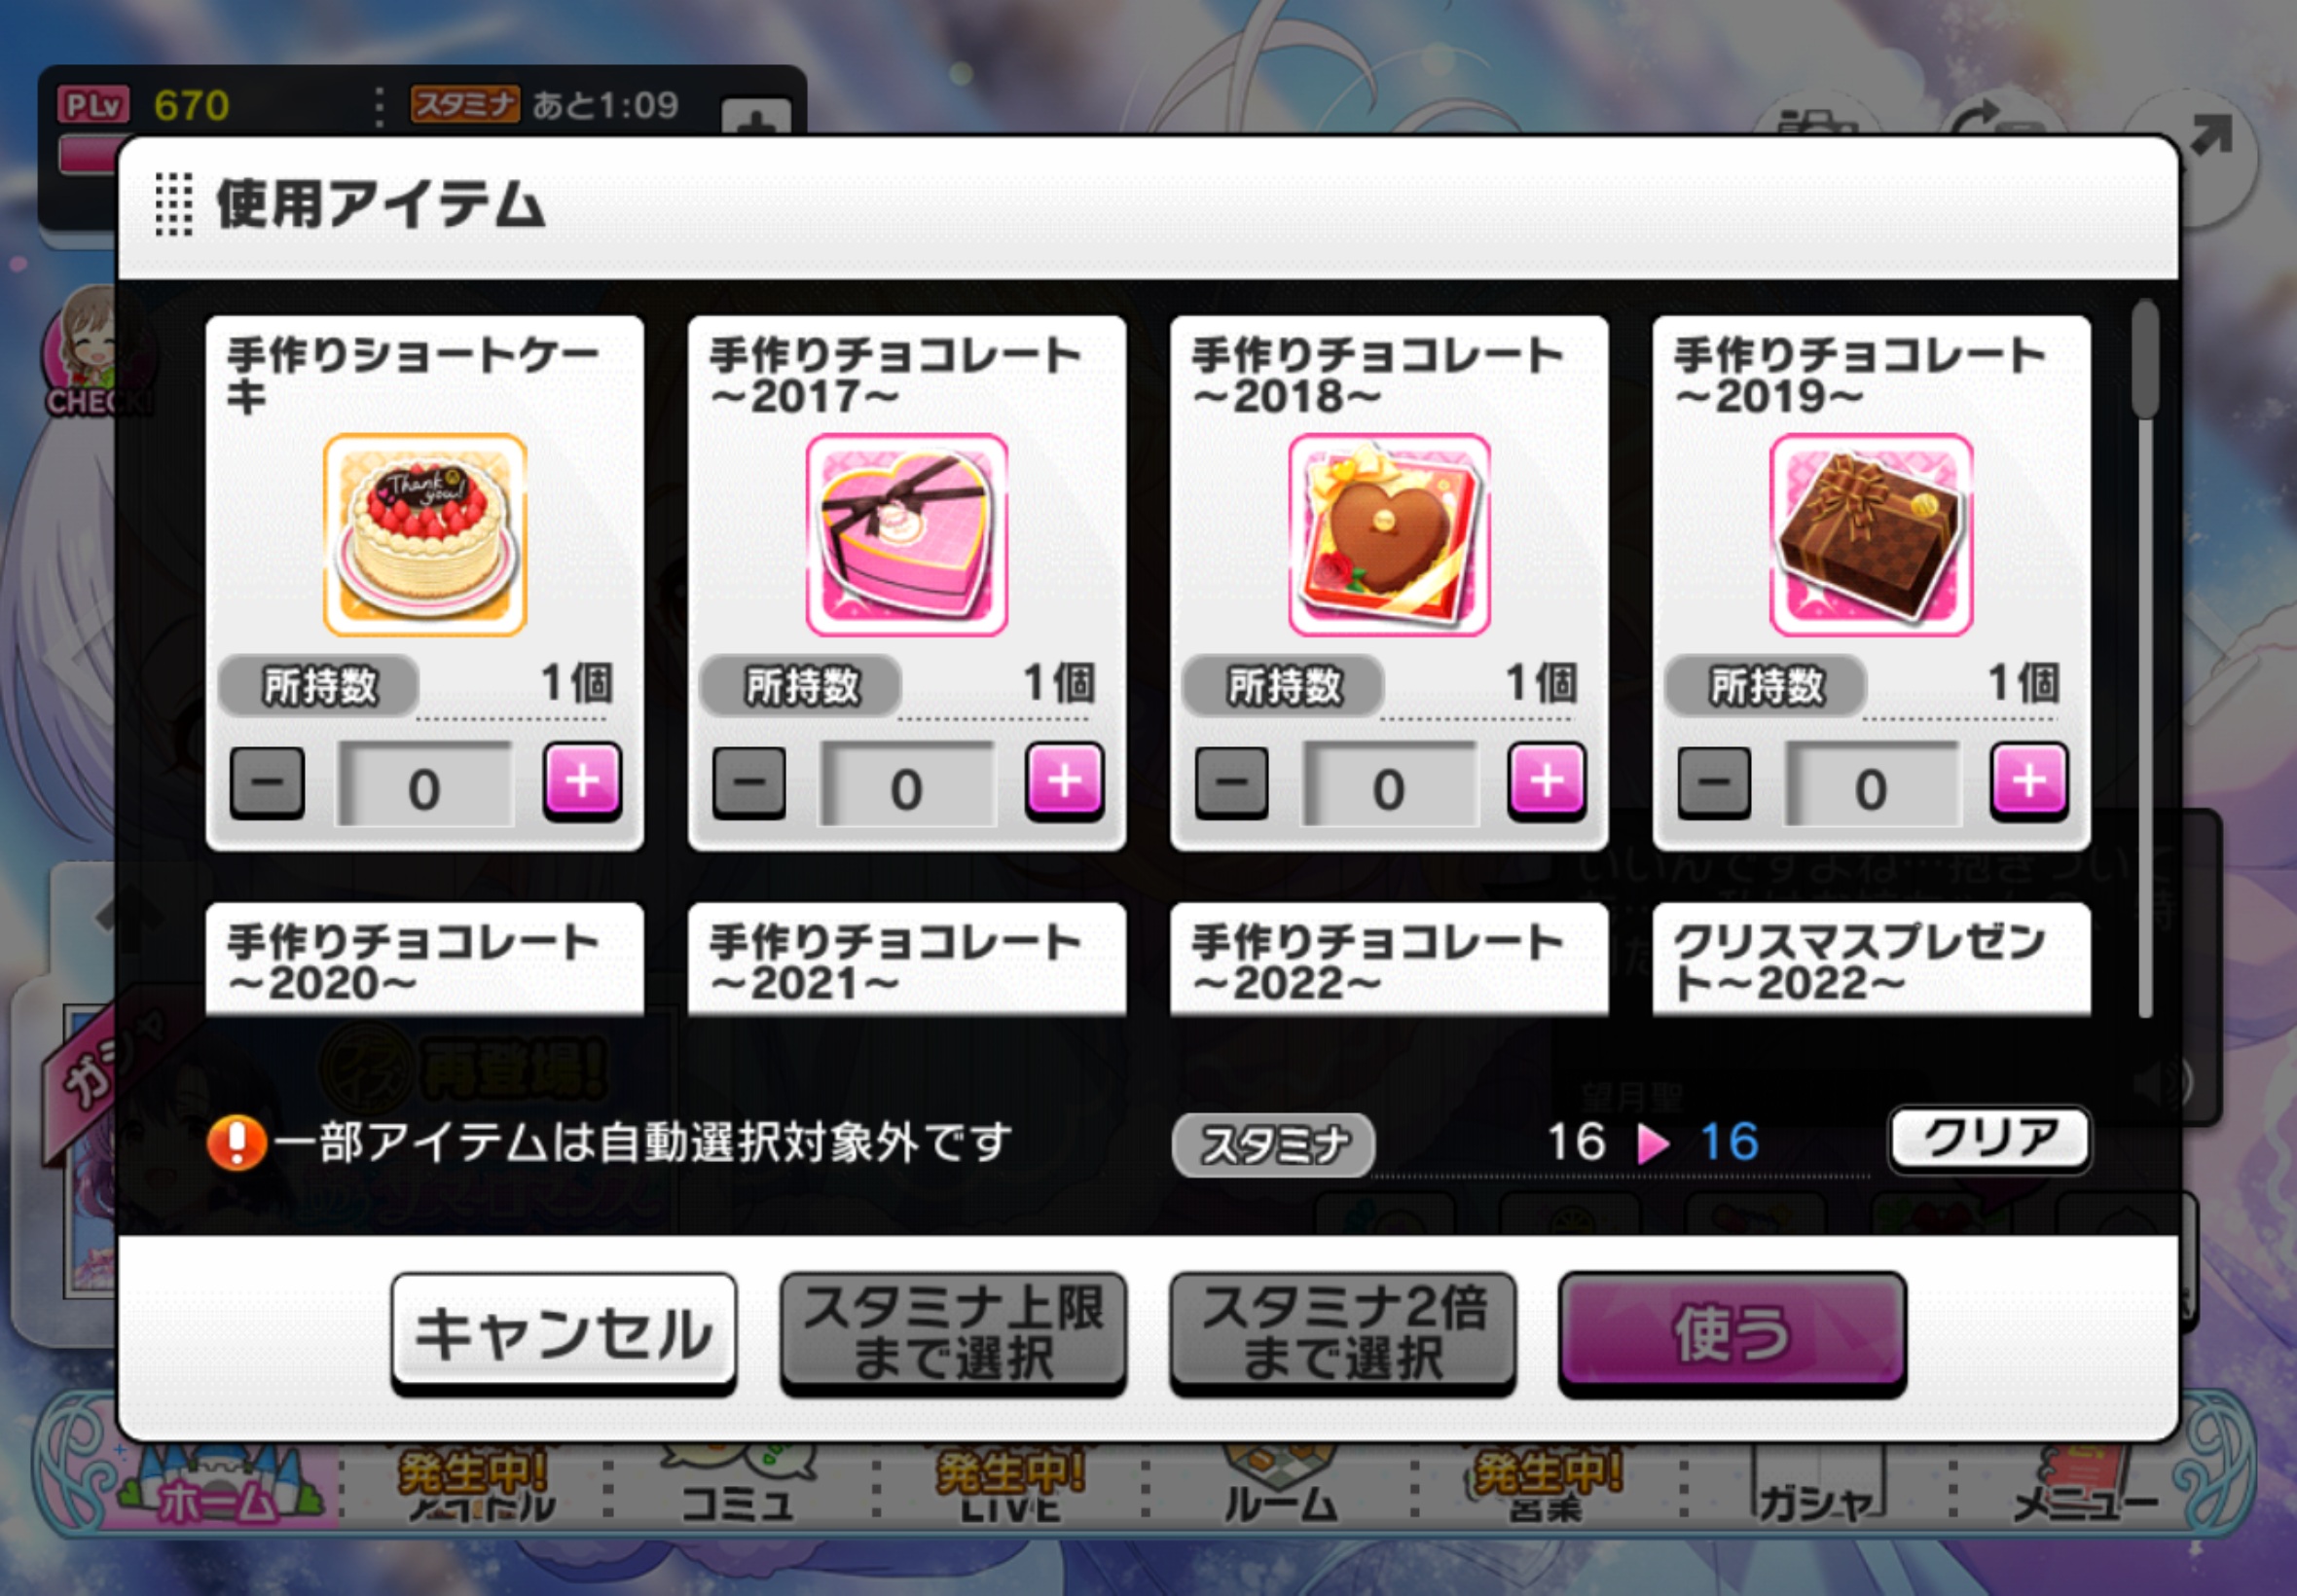Select the 2018 chocolate quantity field
This screenshot has height=1596, width=2297.
(1389, 784)
